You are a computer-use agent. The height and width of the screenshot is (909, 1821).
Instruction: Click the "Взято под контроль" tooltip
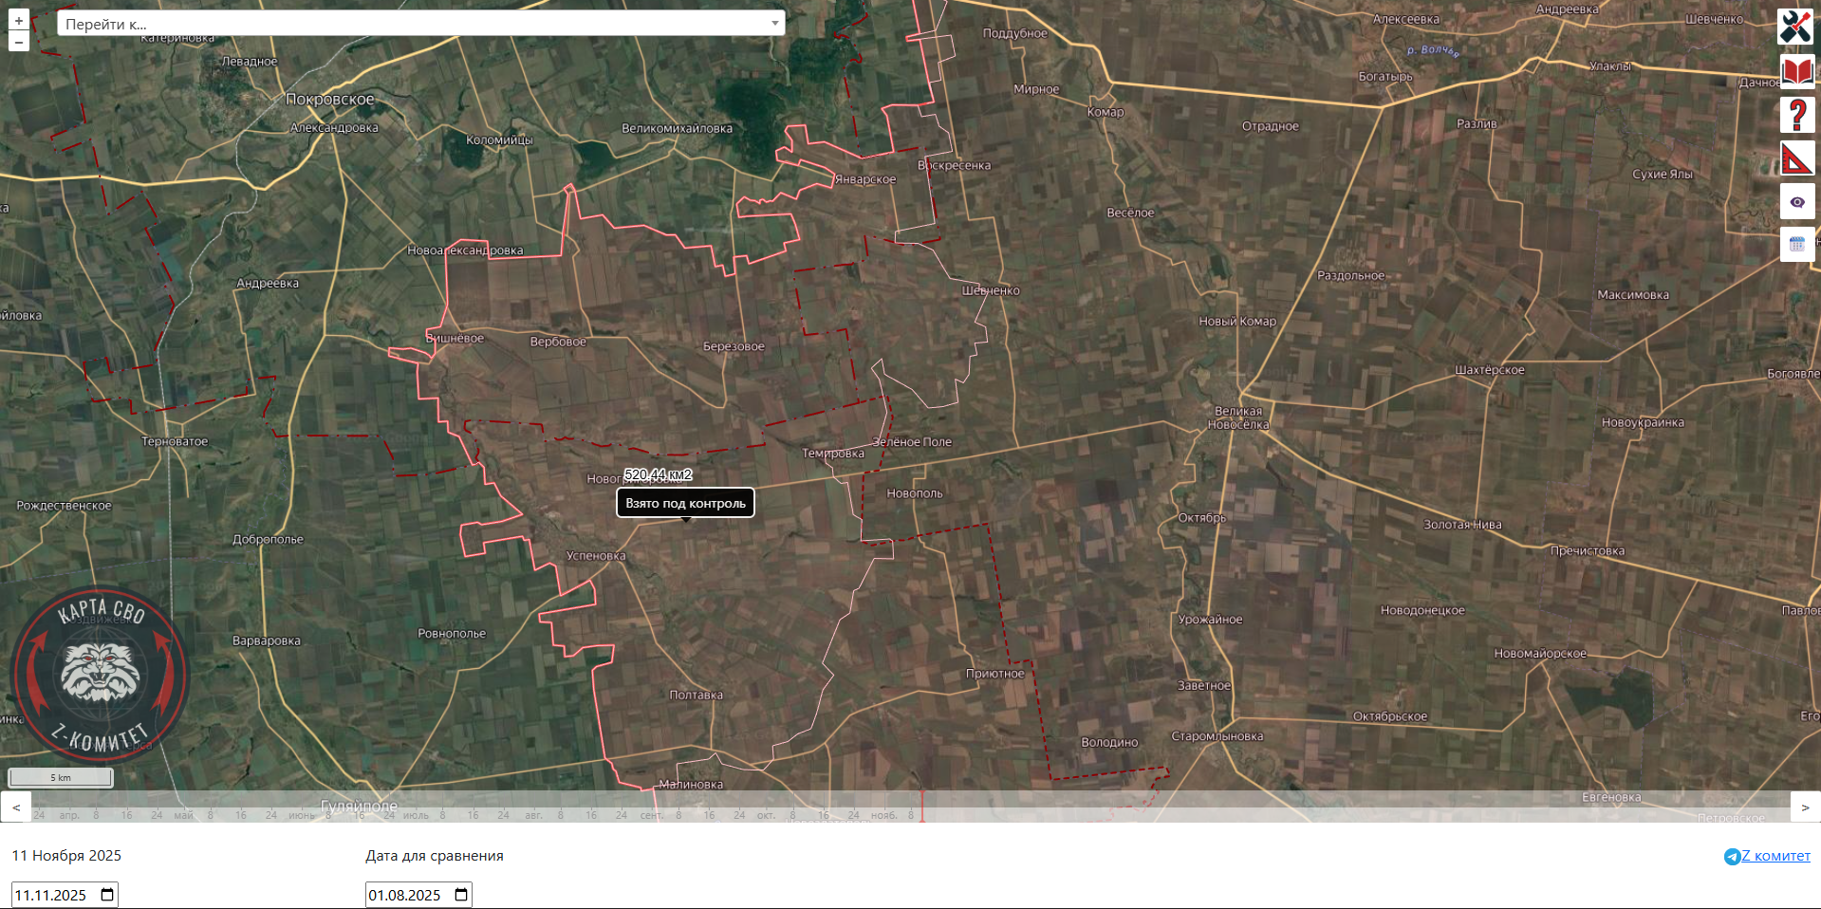pos(685,503)
